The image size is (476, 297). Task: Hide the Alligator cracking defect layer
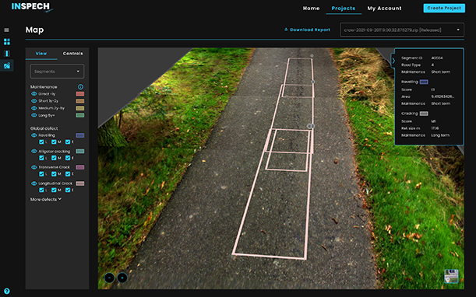34,152
